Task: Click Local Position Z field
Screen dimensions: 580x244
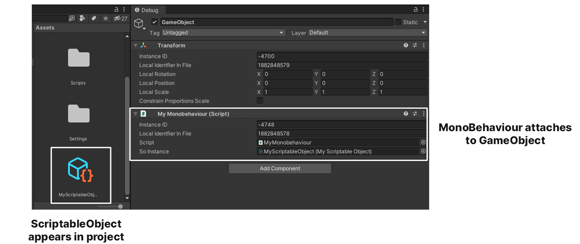Action: pyautogui.click(x=403, y=83)
